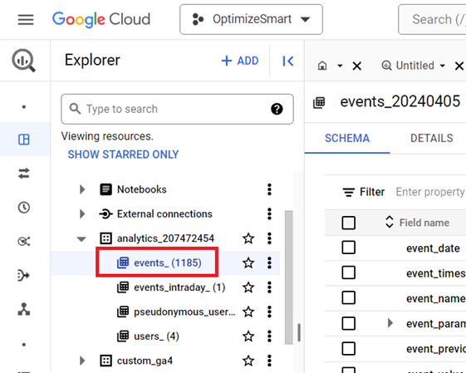The image size is (466, 373).
Task: Click ADD in the Explorer panel
Action: tap(240, 61)
